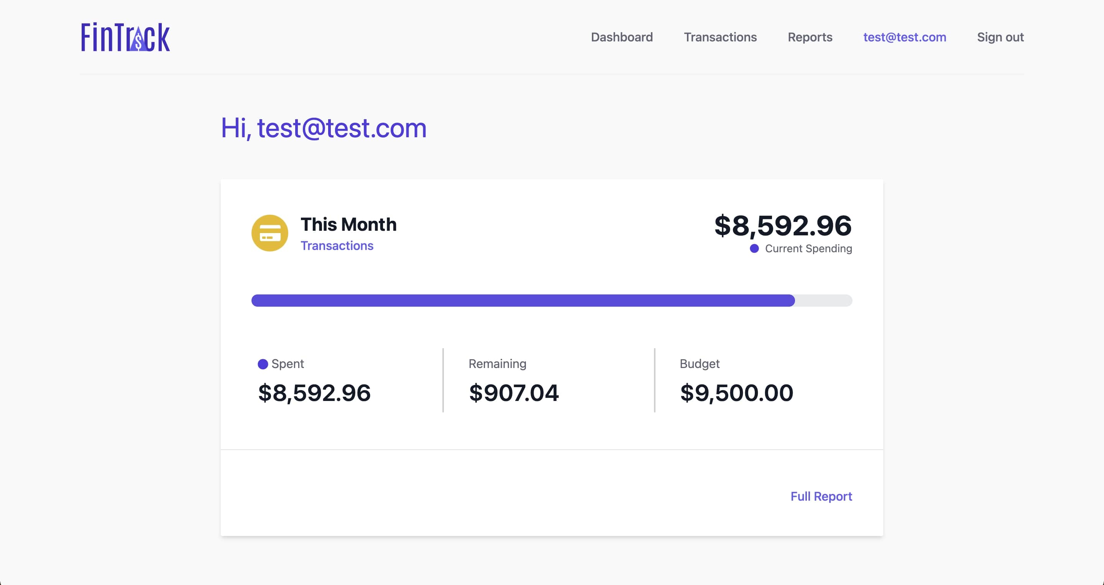The image size is (1104, 585).
Task: Click the $9,500.00 budget value
Action: click(x=736, y=393)
